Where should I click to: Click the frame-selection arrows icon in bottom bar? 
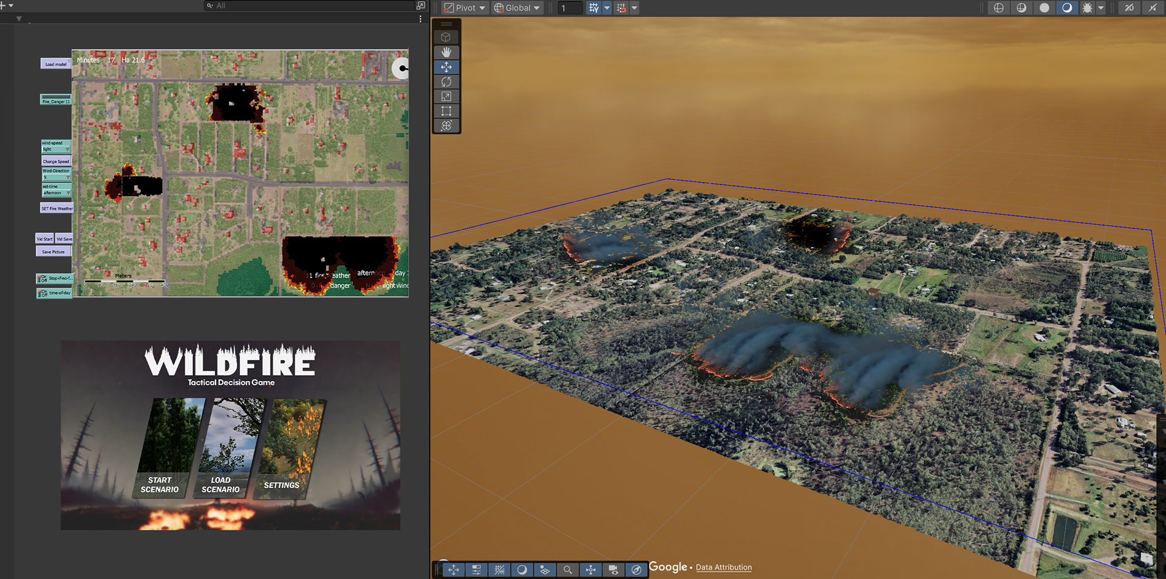(590, 570)
